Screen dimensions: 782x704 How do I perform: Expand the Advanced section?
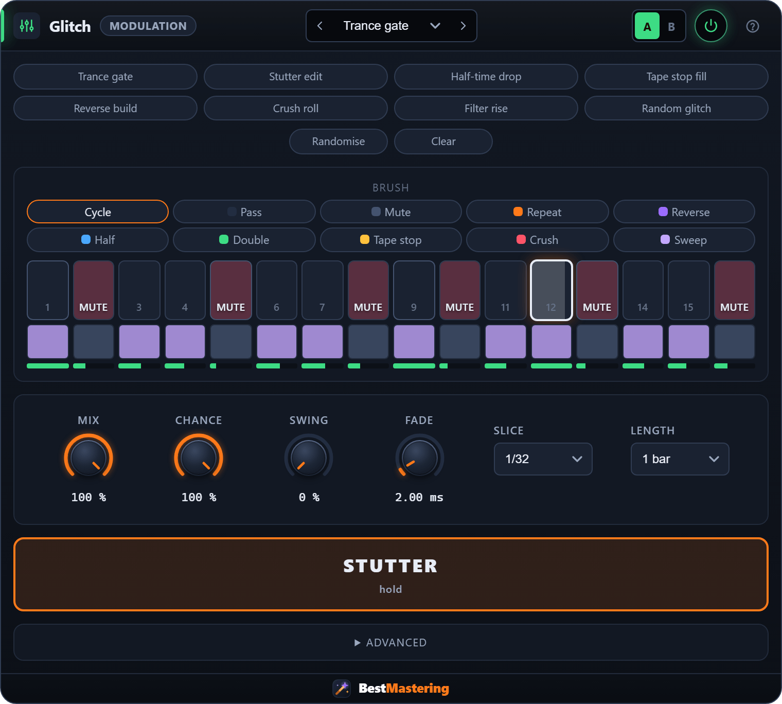pos(391,642)
